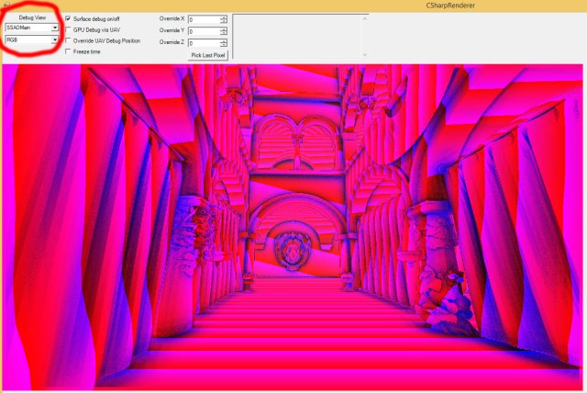The height and width of the screenshot is (393, 587).
Task: Click the Override Y value field
Action: tap(204, 31)
